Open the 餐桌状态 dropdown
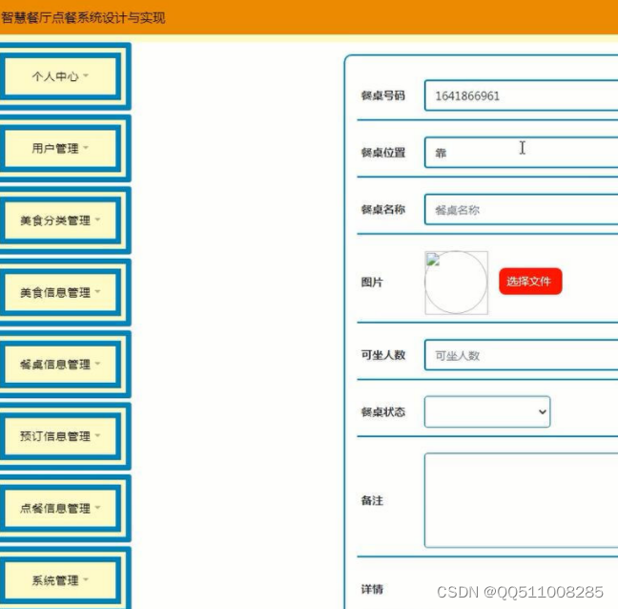This screenshot has width=618, height=609. [x=487, y=411]
